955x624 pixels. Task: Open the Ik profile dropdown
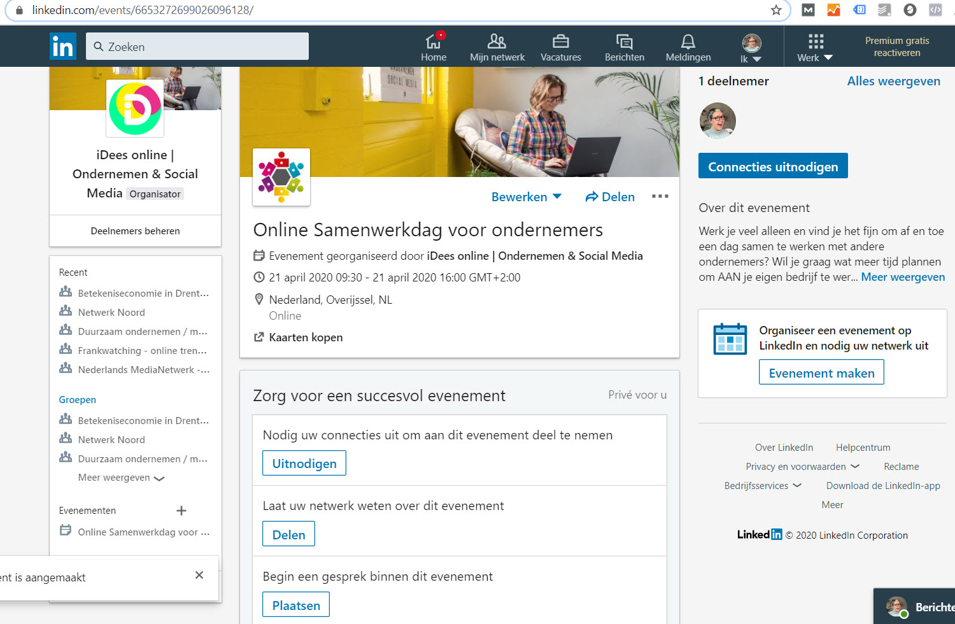coord(751,48)
